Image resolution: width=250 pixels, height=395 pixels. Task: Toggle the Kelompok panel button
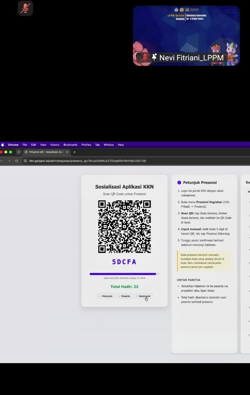click(x=143, y=296)
